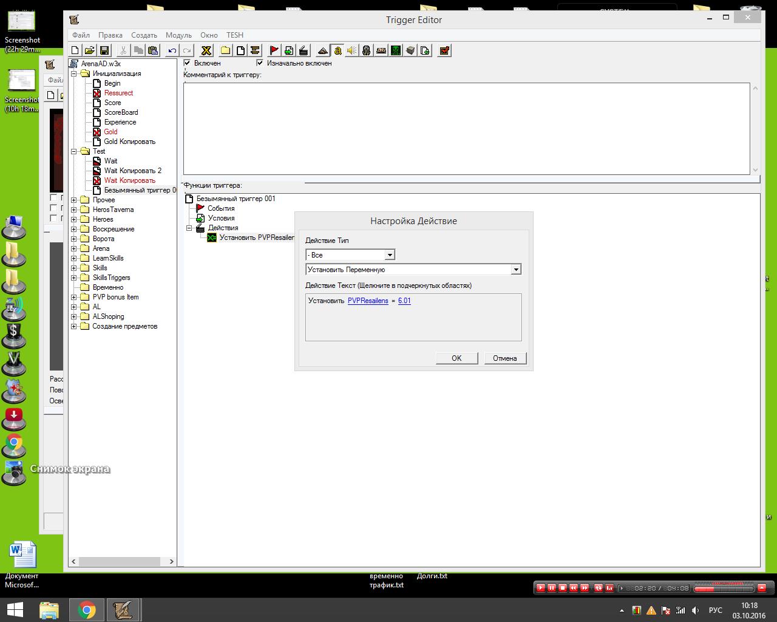Image resolution: width=777 pixels, height=622 pixels.
Task: Add new condition with green arrow icon
Action: 289,50
